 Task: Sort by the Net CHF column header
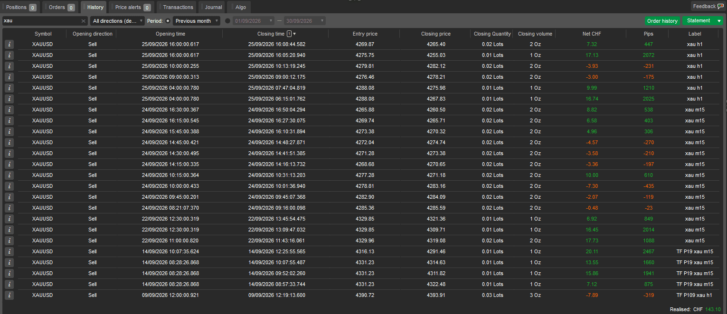pyautogui.click(x=591, y=34)
